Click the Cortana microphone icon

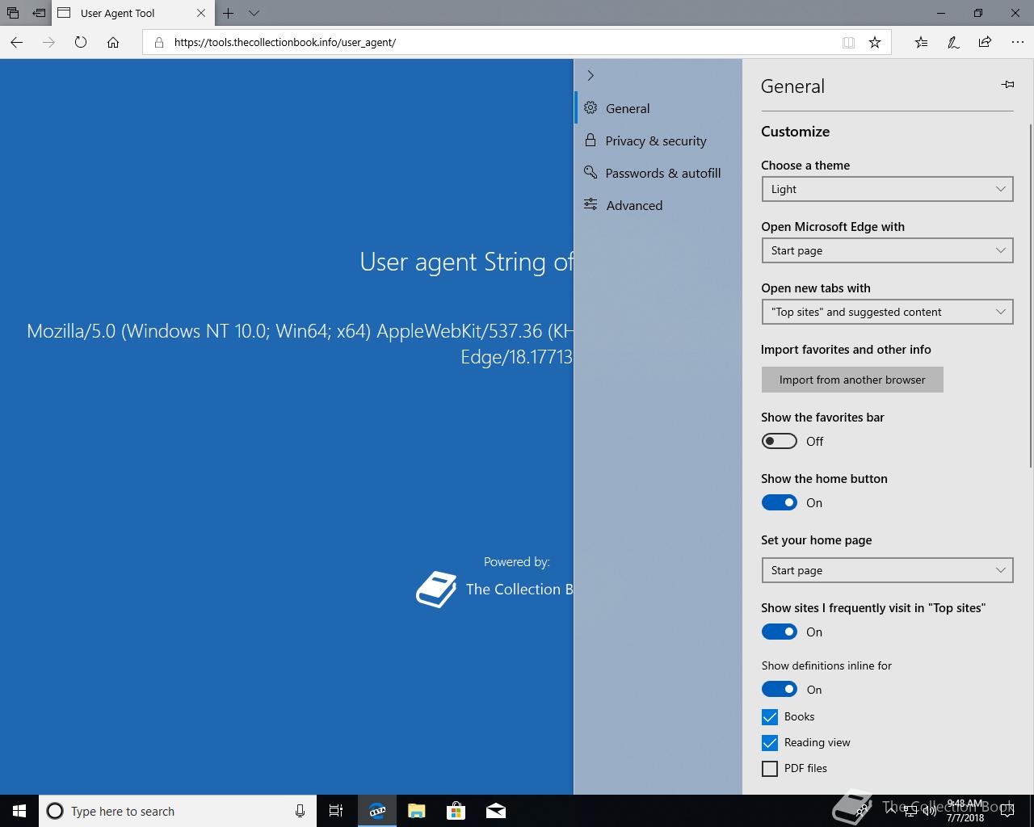(x=300, y=811)
